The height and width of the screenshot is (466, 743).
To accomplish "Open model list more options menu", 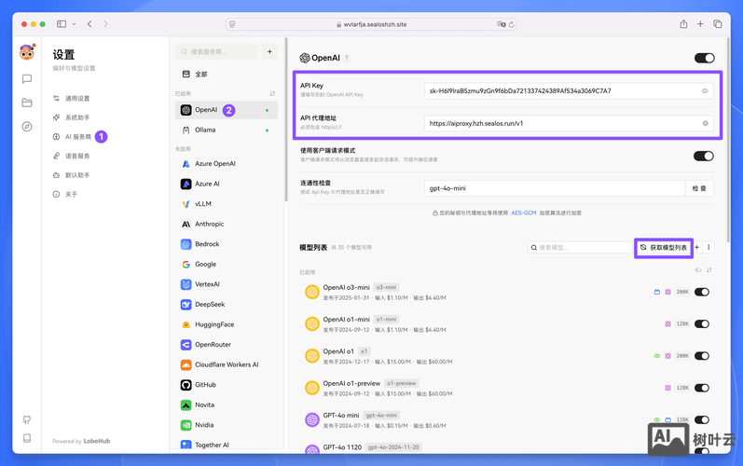I will [709, 247].
